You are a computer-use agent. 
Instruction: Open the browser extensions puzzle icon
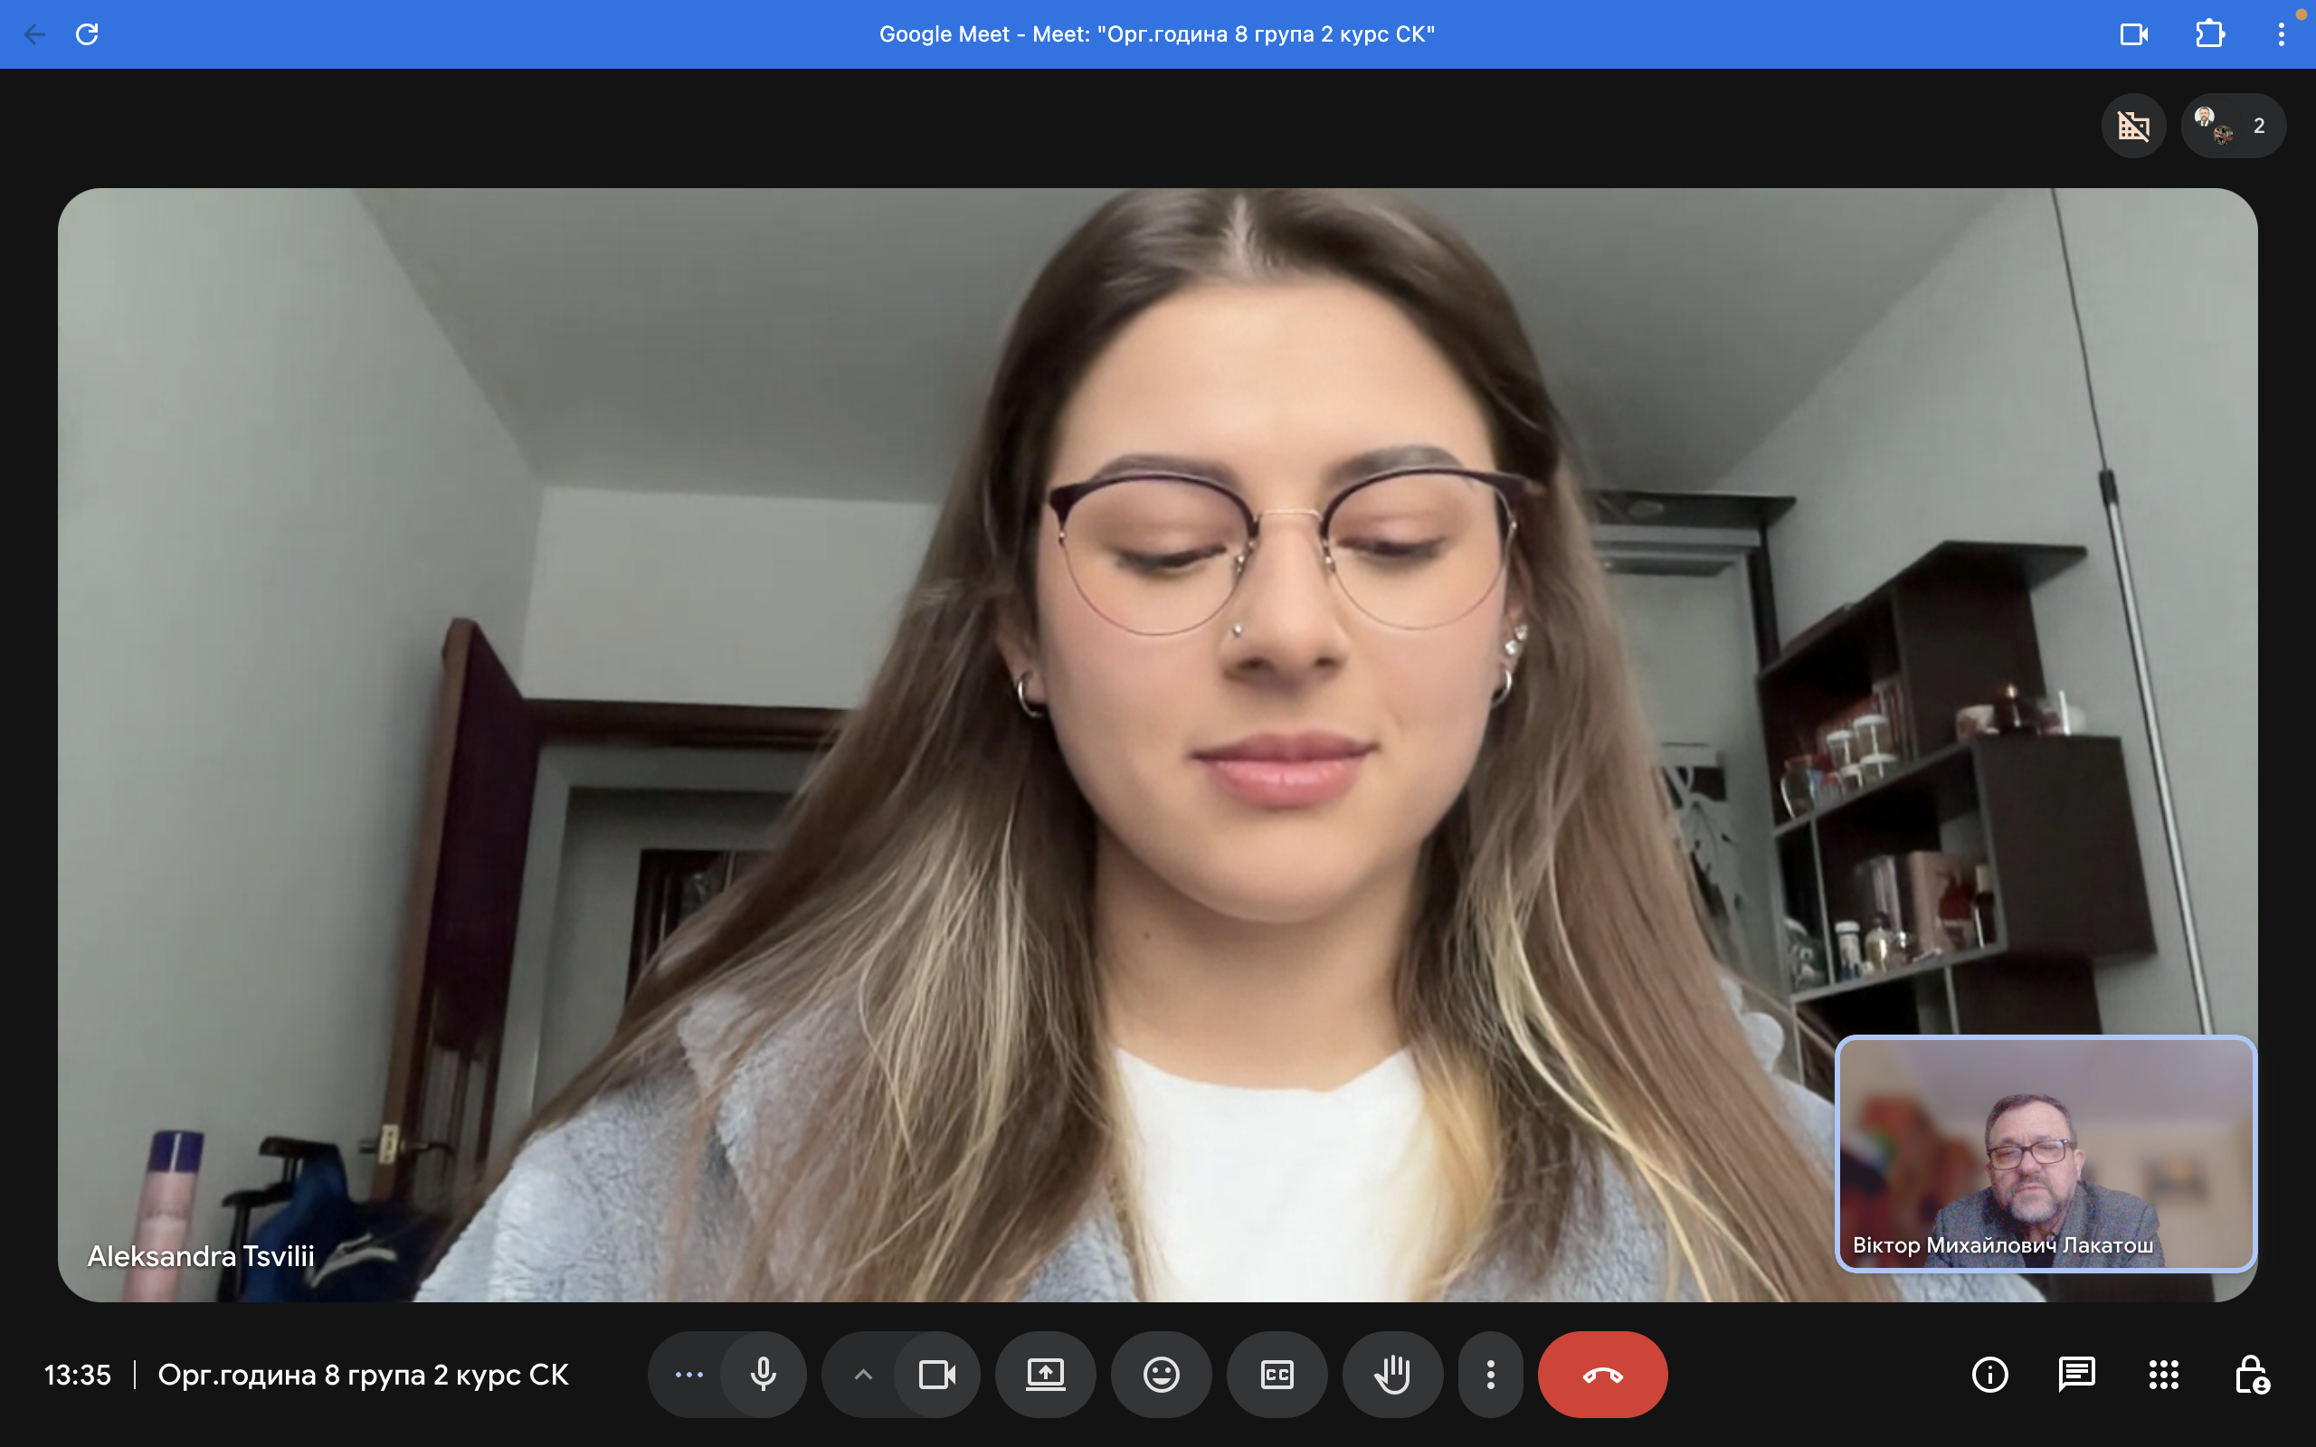point(2209,34)
